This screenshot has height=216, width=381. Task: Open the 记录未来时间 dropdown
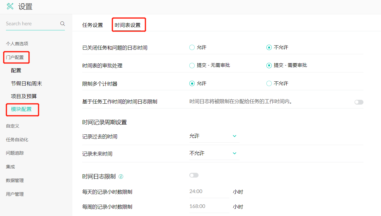pyautogui.click(x=214, y=153)
